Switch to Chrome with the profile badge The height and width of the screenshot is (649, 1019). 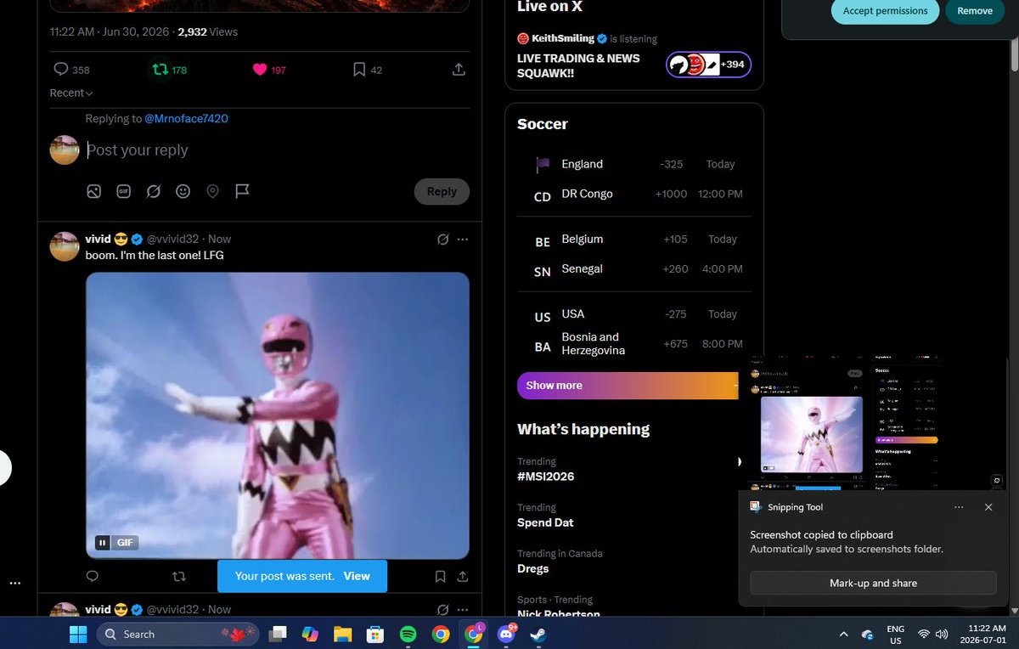click(x=473, y=634)
